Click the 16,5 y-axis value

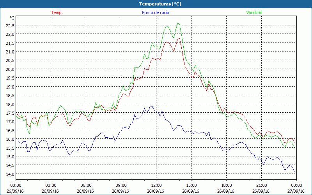[x=10, y=130]
